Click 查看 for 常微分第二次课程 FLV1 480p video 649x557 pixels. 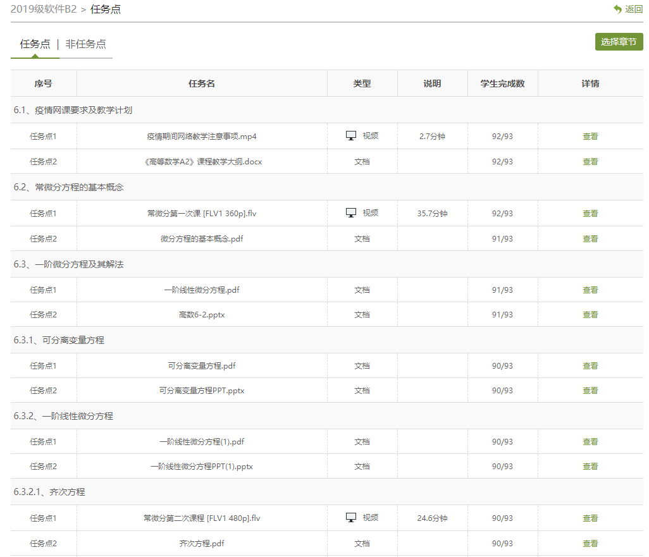tap(590, 518)
